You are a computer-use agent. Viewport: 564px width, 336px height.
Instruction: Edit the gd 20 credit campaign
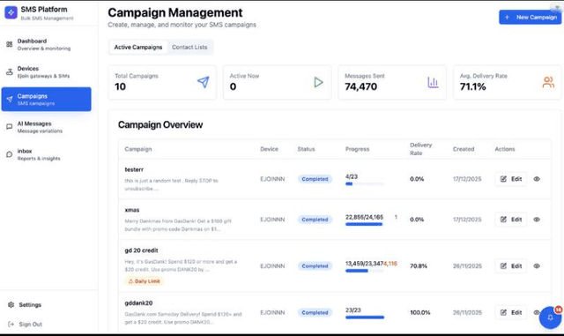(x=511, y=265)
